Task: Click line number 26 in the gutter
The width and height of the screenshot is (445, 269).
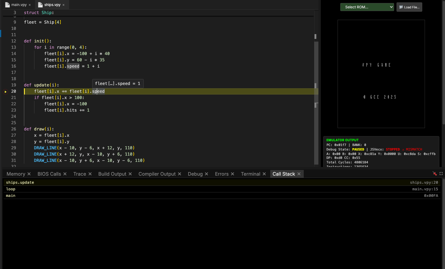Action: [14, 129]
